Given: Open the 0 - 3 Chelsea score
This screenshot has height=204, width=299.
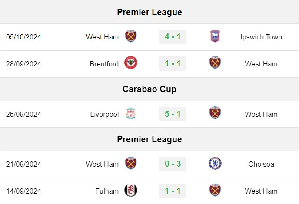Looking at the screenshot, I should [173, 164].
